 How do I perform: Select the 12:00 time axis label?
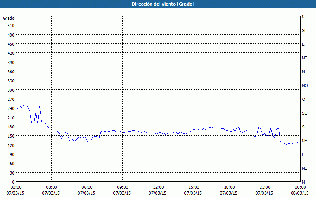158,188
